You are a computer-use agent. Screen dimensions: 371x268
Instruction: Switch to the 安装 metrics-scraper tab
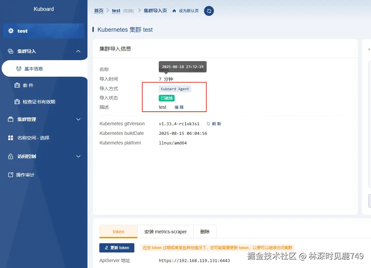tap(165, 232)
